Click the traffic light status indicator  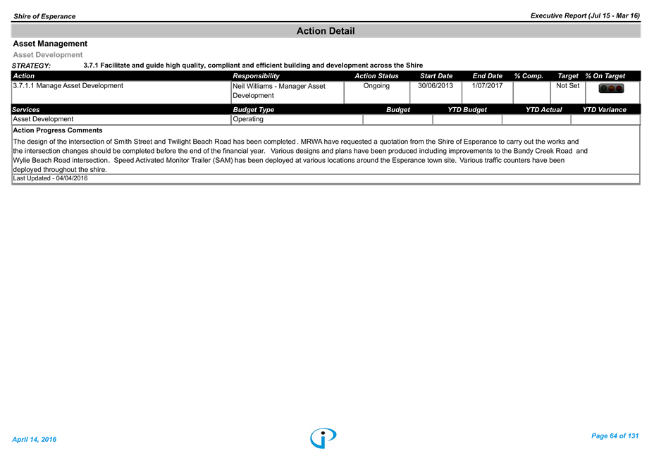[x=610, y=89]
